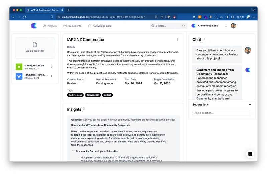Click the Ask a question input field
Screen dimensions: 267x174
(222, 113)
